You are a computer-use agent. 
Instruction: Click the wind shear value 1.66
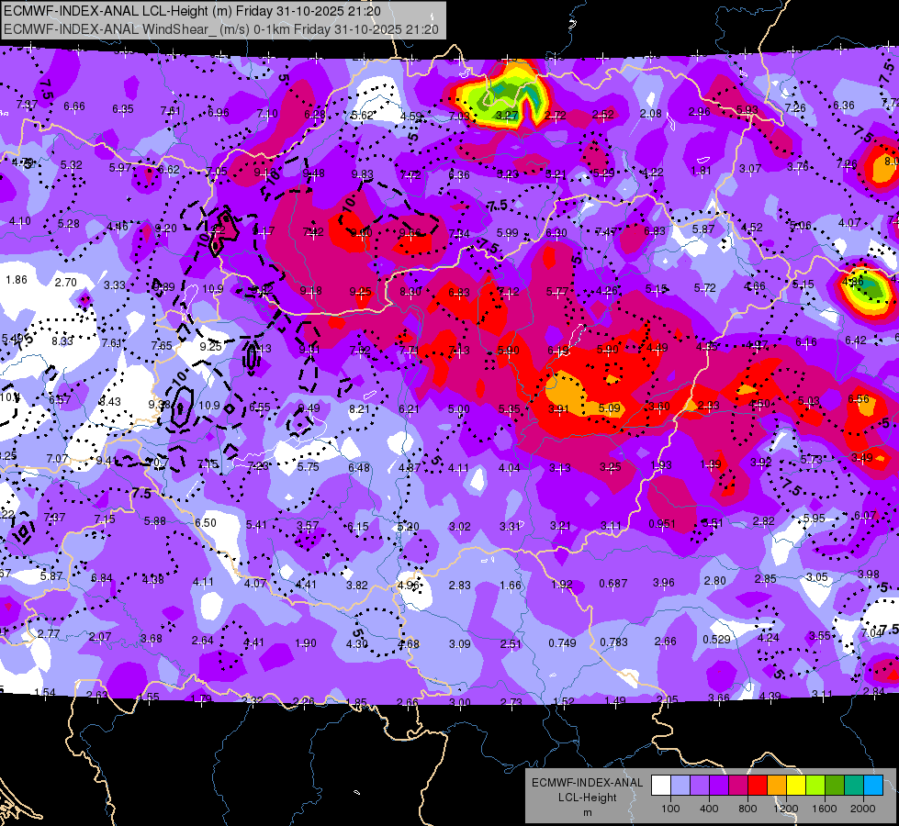[x=511, y=586]
